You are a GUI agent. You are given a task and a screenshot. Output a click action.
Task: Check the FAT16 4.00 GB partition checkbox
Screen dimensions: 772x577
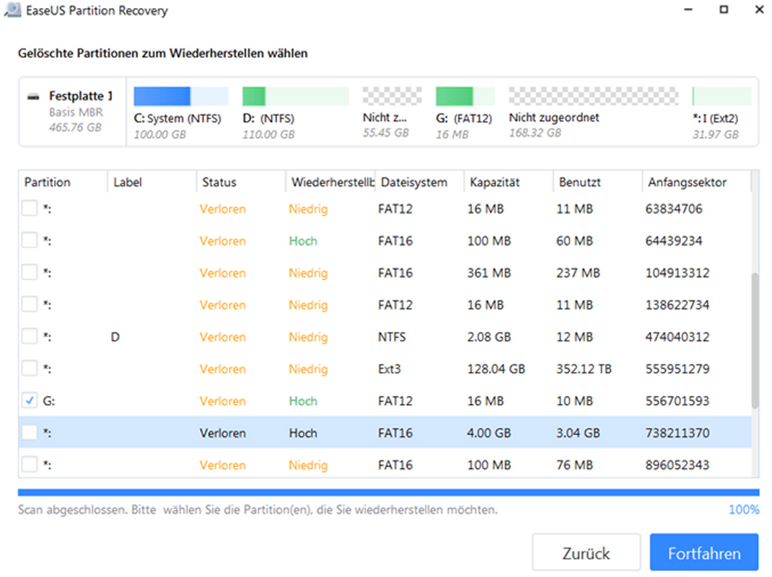(30, 433)
